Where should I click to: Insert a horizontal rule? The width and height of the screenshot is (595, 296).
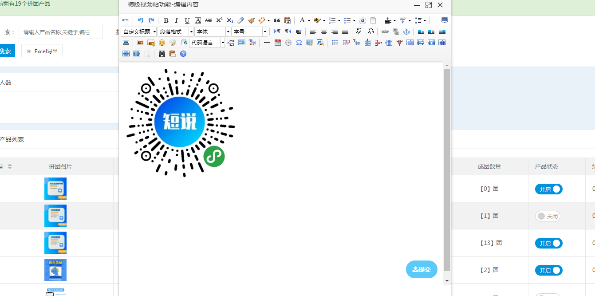(267, 43)
